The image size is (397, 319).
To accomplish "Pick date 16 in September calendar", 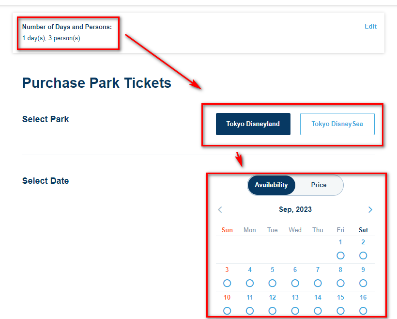I will pos(363,298).
